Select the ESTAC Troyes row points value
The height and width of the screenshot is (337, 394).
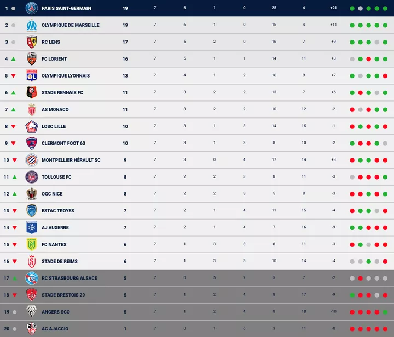point(125,211)
